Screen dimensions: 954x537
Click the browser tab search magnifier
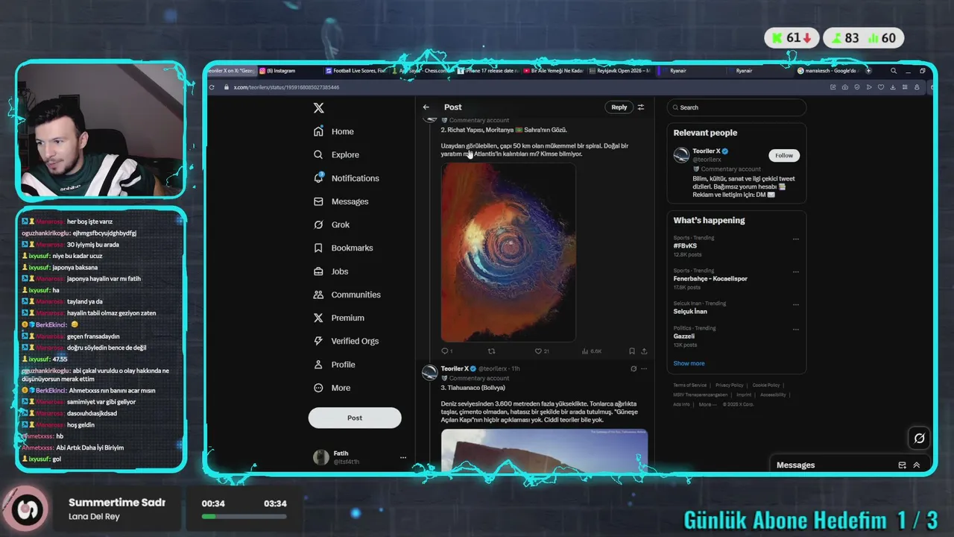(x=894, y=71)
